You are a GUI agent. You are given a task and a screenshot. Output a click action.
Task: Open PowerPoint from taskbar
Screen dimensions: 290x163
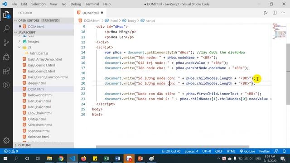[140, 158]
